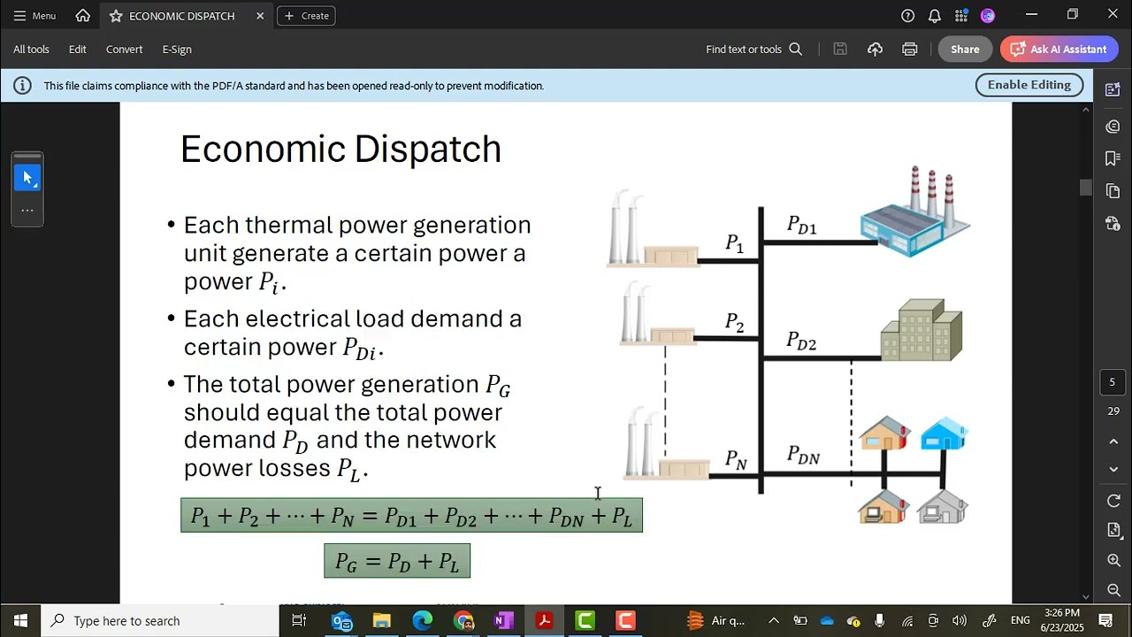Viewport: 1132px width, 637px height.
Task: Open the profile avatar
Action: point(988,16)
